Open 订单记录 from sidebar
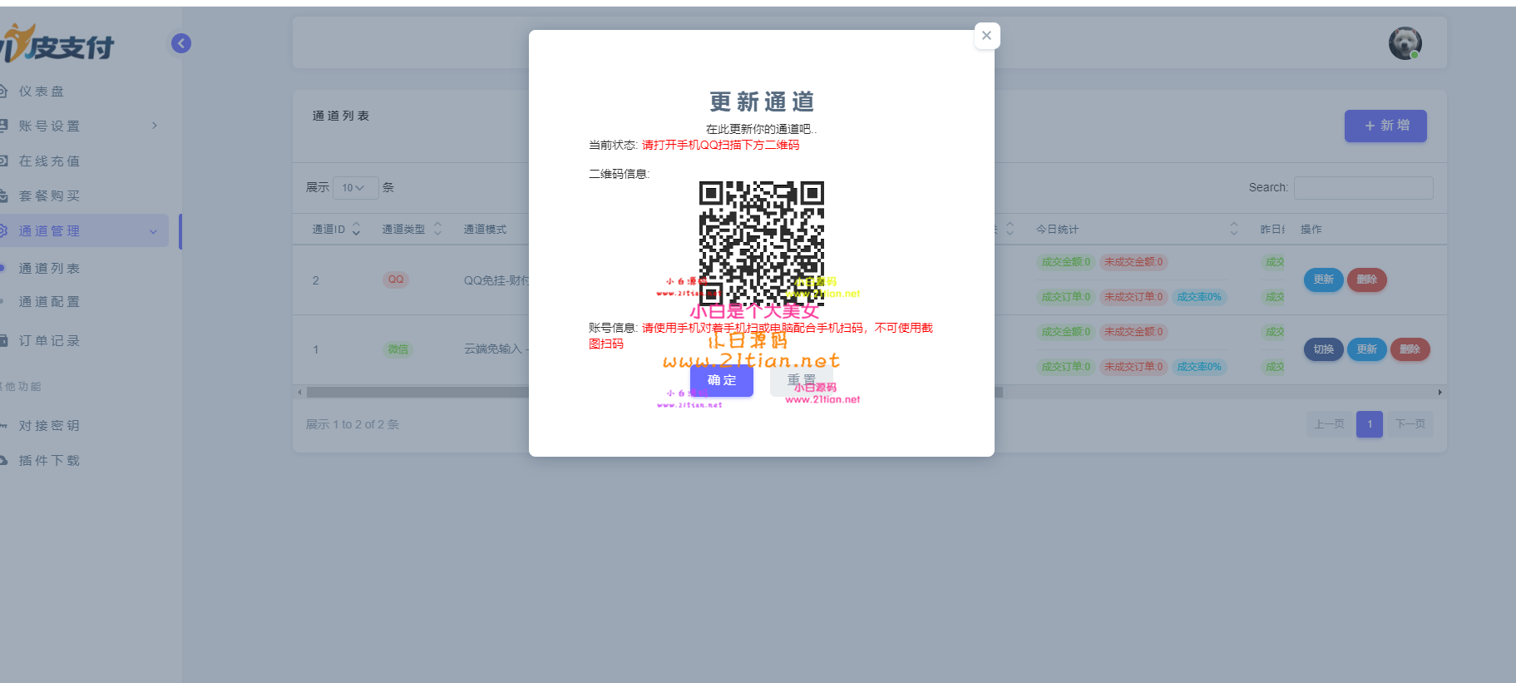Viewport: 1516px width, 683px height. click(49, 341)
